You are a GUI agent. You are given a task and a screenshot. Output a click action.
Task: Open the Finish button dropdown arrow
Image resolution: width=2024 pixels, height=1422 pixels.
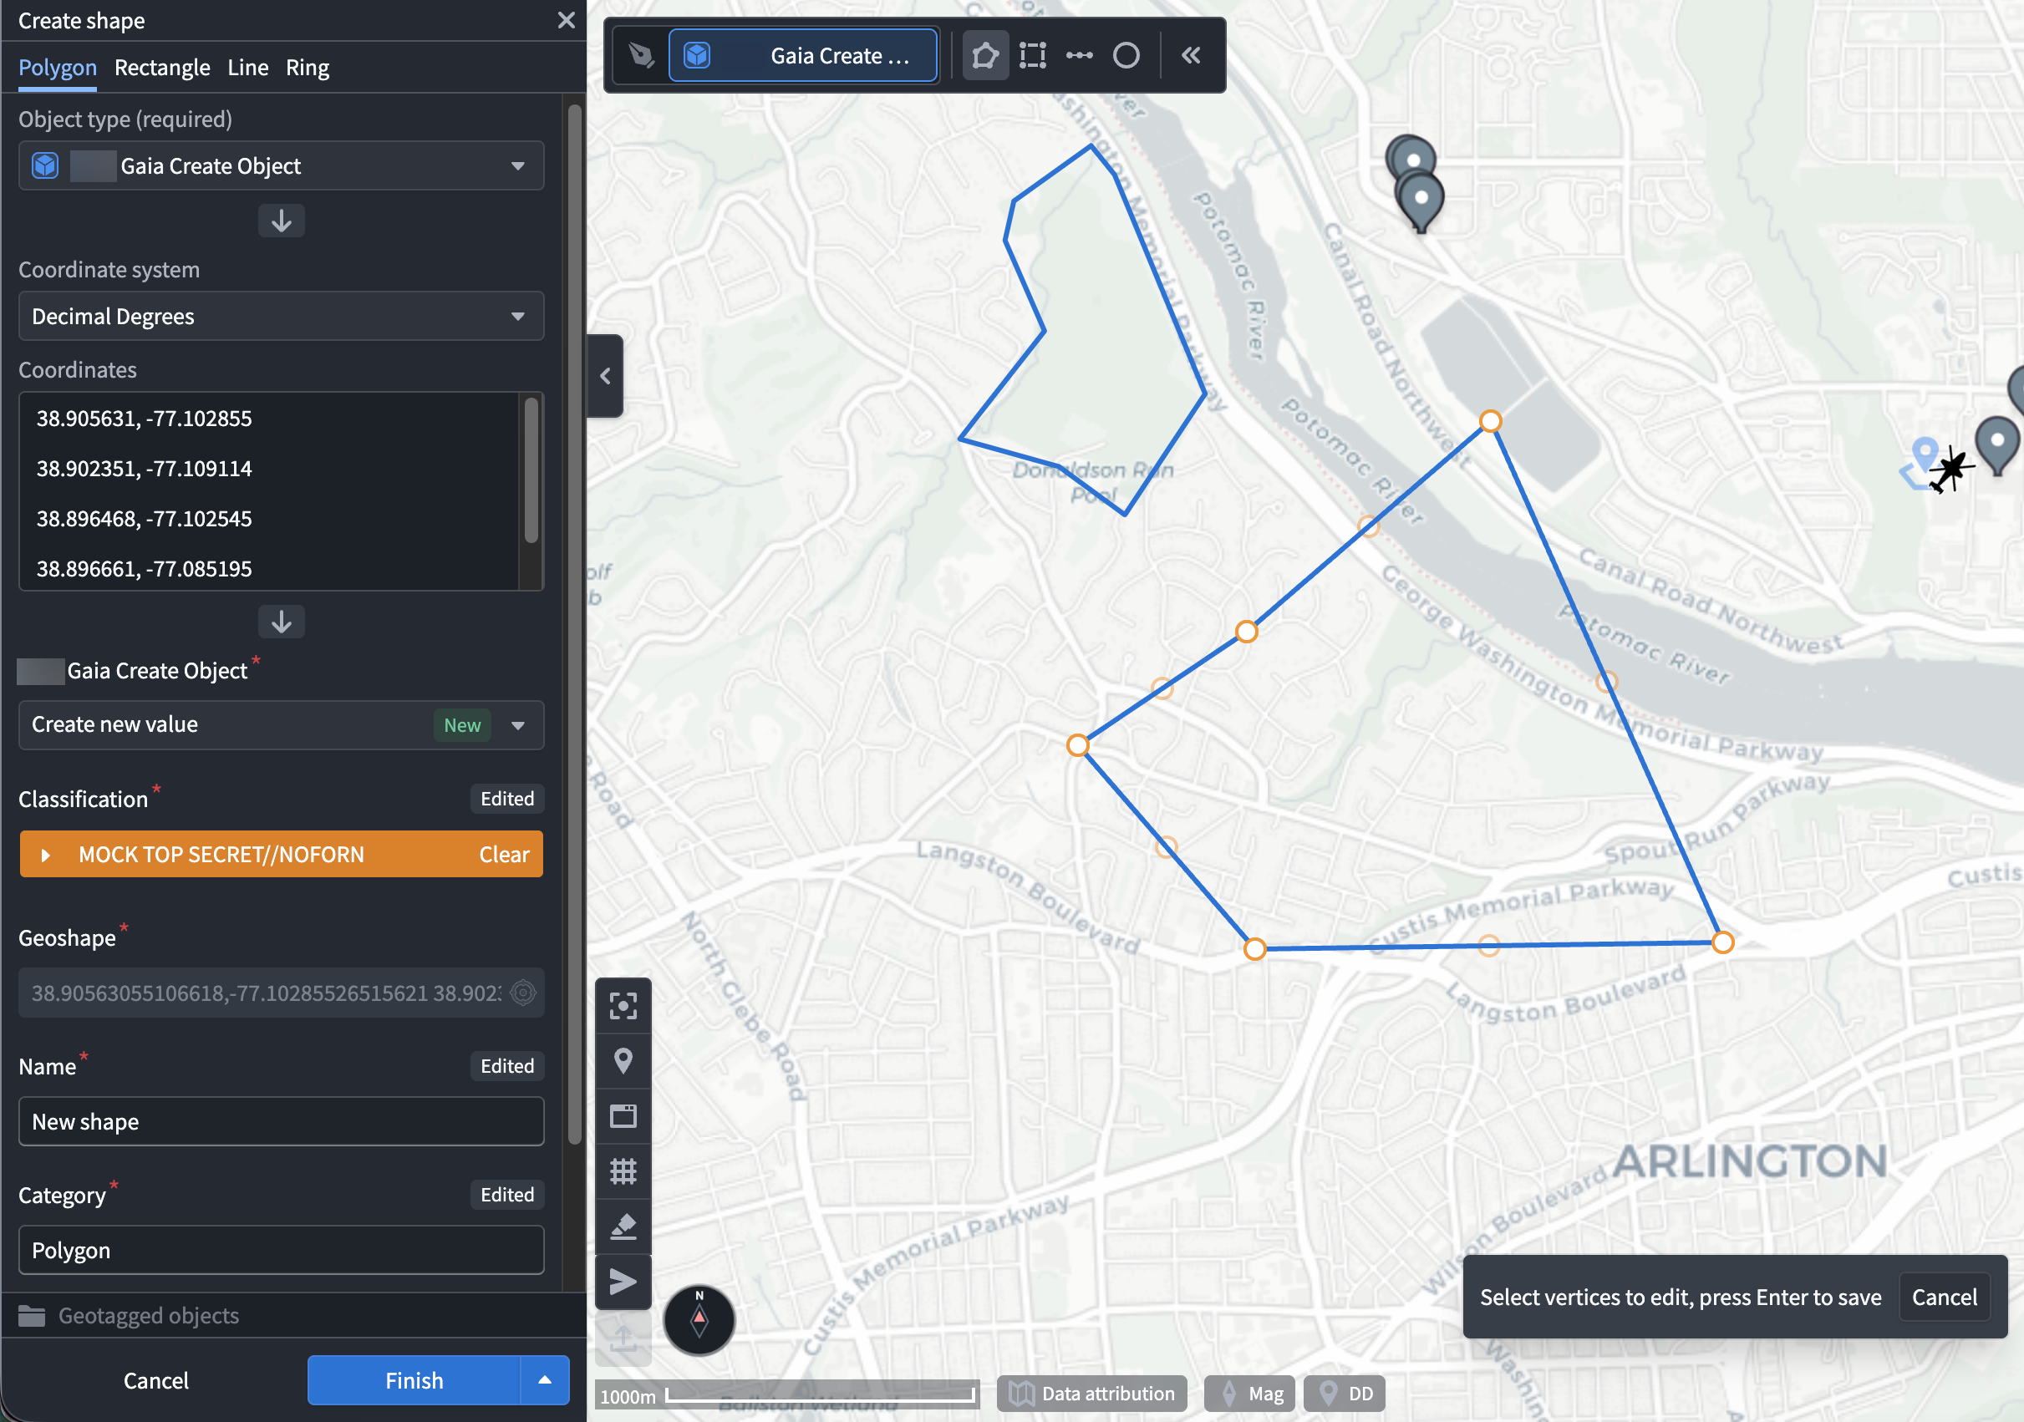coord(545,1379)
